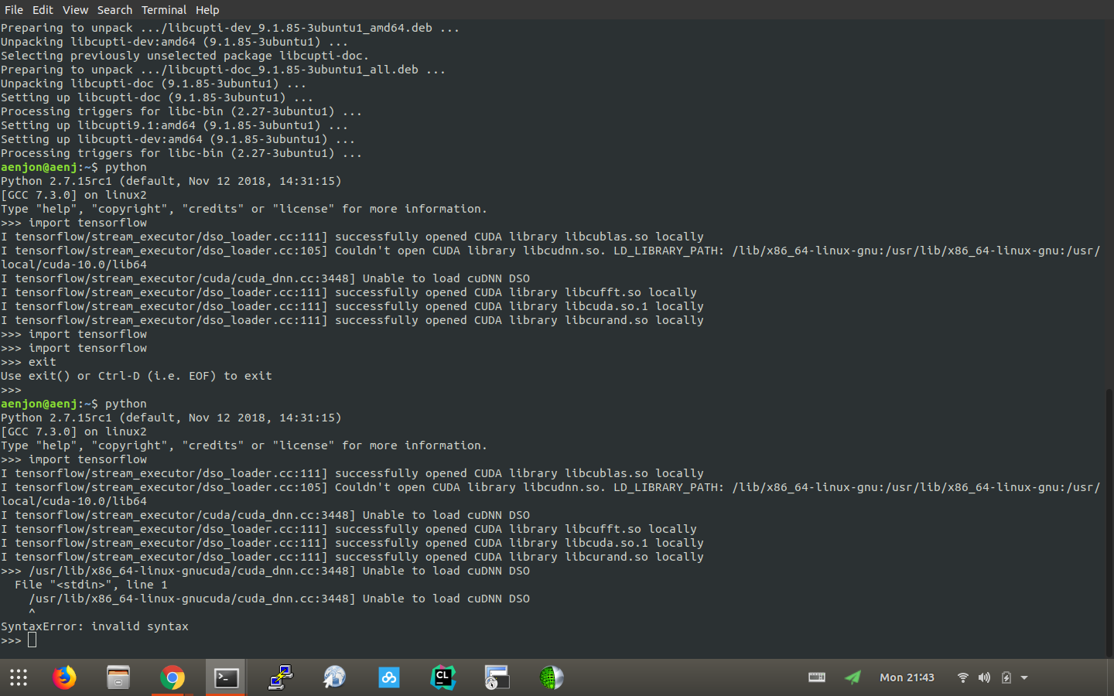1114x696 pixels.
Task: Show applications grid in the dock
Action: tap(19, 678)
